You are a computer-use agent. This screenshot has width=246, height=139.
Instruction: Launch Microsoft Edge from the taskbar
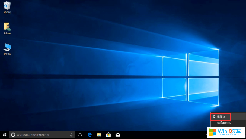pyautogui.click(x=90, y=135)
